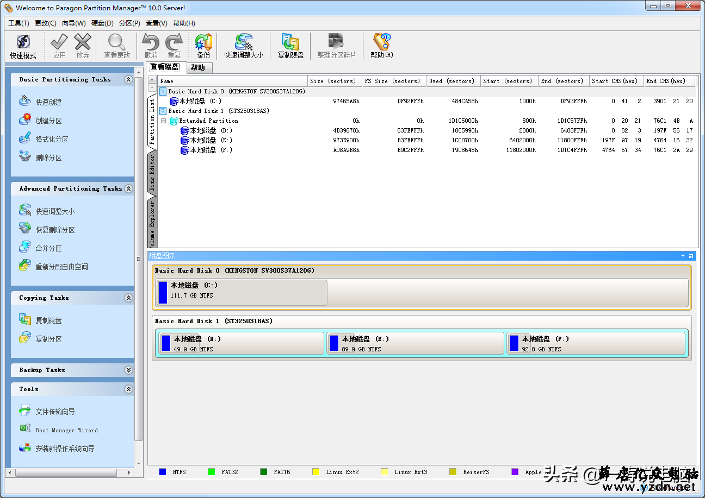
Task: Collapse Extended Partition tree node
Action: (x=163, y=121)
